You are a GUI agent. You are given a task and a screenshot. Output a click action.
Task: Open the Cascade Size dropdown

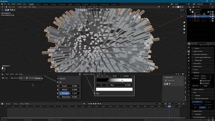tap(205, 78)
